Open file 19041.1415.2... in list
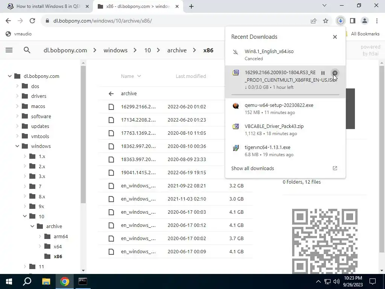 click(x=176, y=172)
